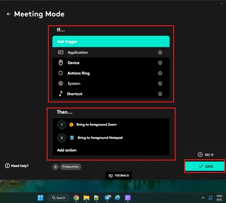This screenshot has height=203, width=226.
Task: Open the globe-shaped app on taskbar
Action: pos(117,198)
